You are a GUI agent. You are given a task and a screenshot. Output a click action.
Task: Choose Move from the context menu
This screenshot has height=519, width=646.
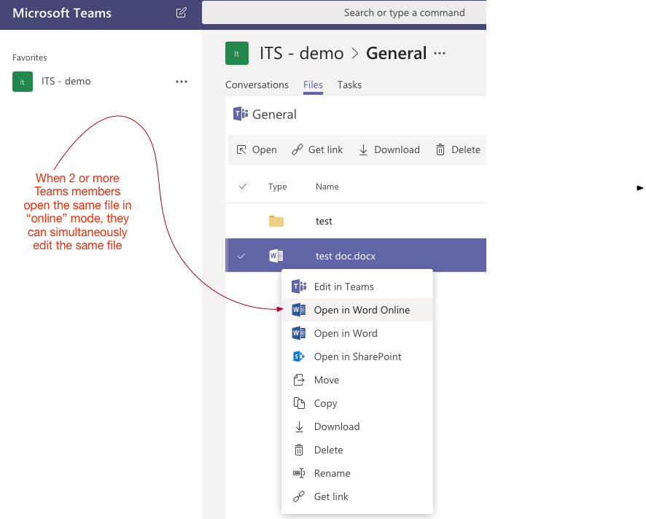point(357,380)
